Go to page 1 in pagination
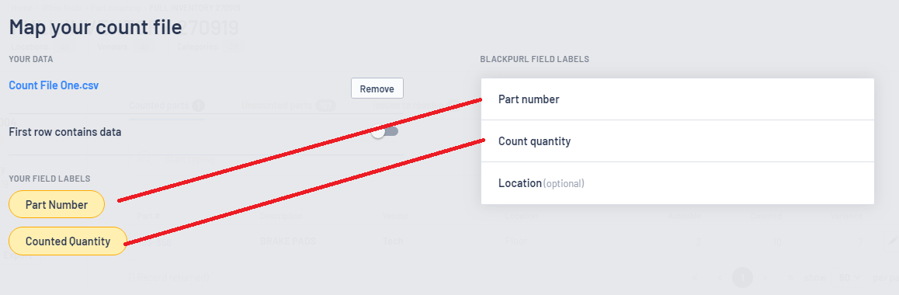The image size is (899, 295). [742, 277]
